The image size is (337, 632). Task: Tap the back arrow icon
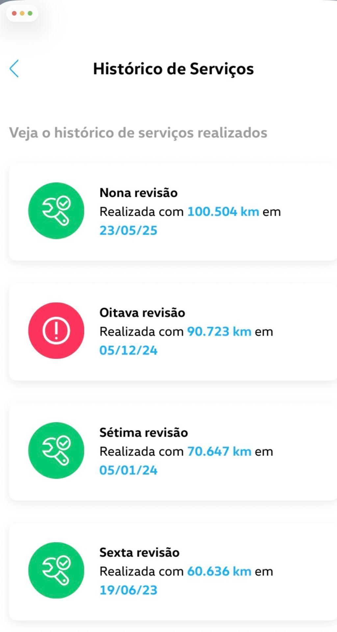pyautogui.click(x=14, y=69)
